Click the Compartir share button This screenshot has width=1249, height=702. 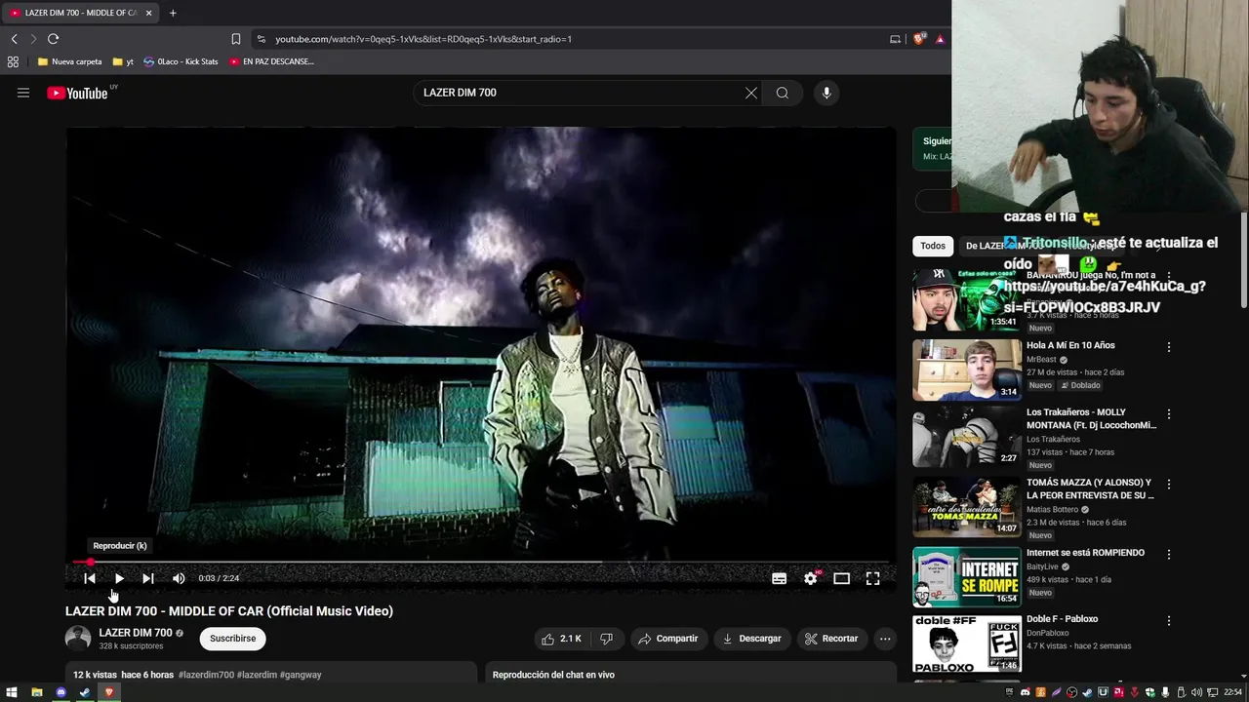(x=667, y=639)
